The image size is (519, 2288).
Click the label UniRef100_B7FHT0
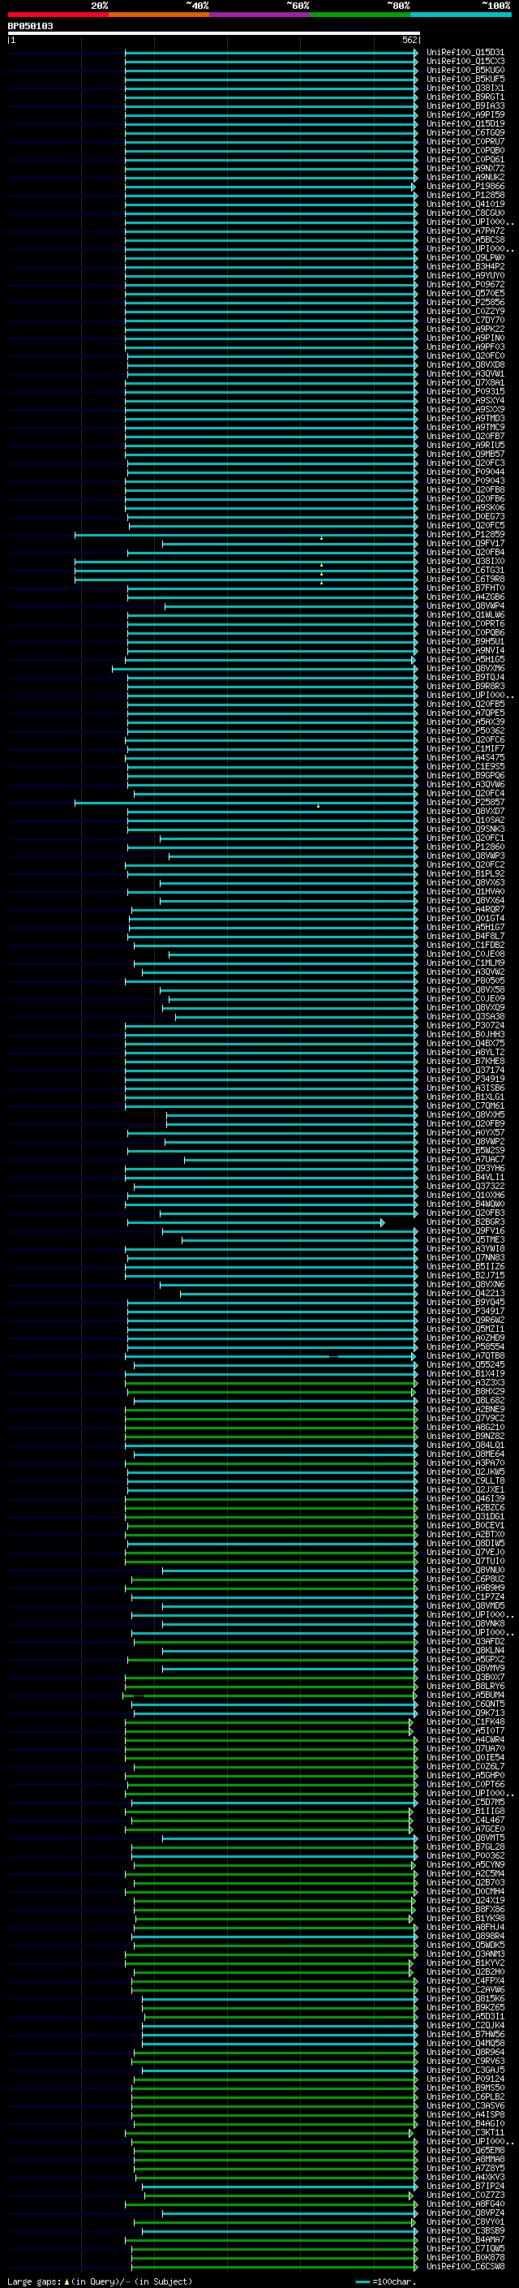coord(465,588)
